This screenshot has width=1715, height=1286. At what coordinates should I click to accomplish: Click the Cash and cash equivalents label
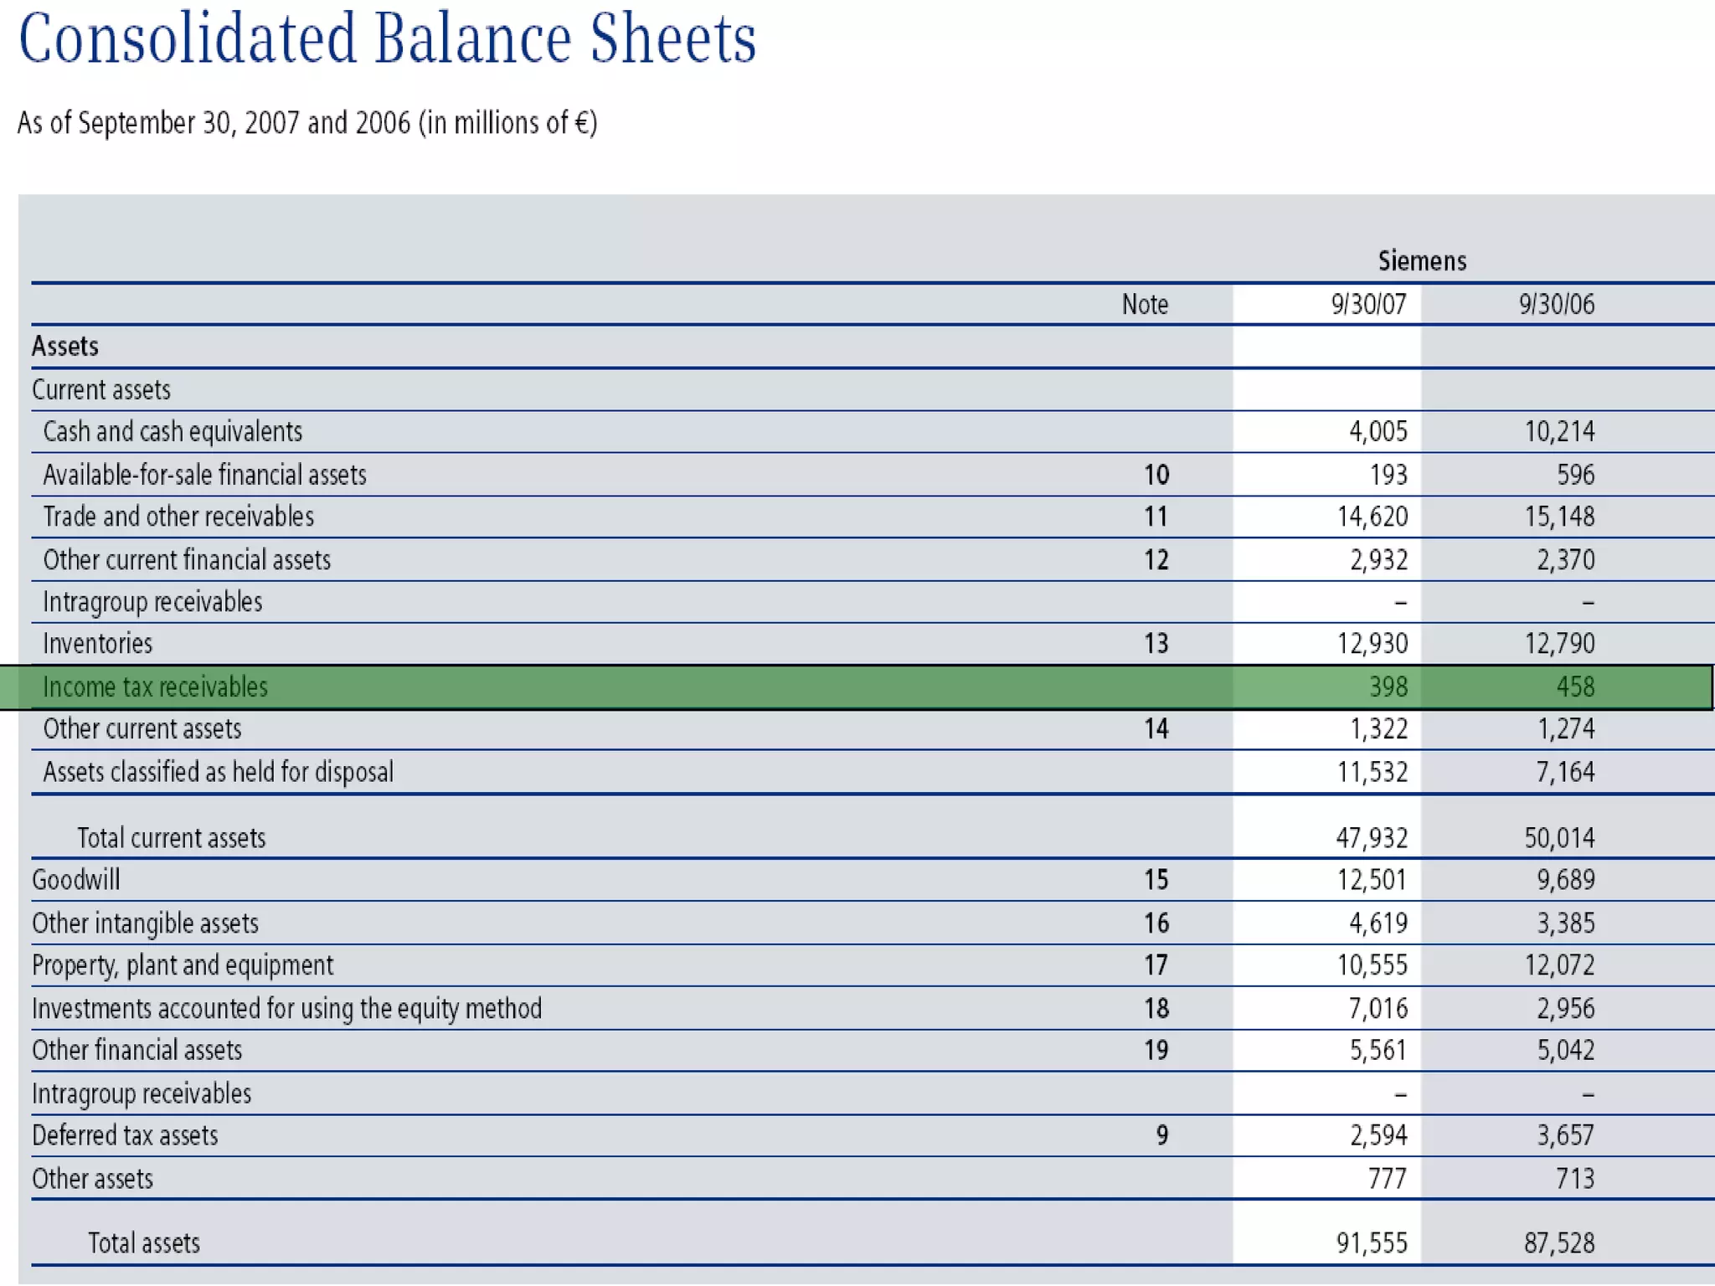173,432
